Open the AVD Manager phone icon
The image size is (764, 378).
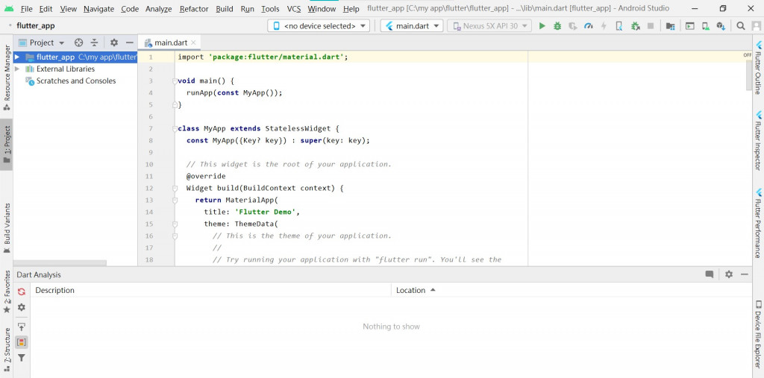point(705,26)
